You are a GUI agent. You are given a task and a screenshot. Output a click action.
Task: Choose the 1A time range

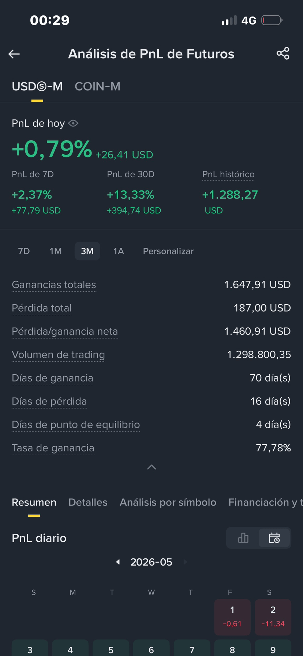118,251
